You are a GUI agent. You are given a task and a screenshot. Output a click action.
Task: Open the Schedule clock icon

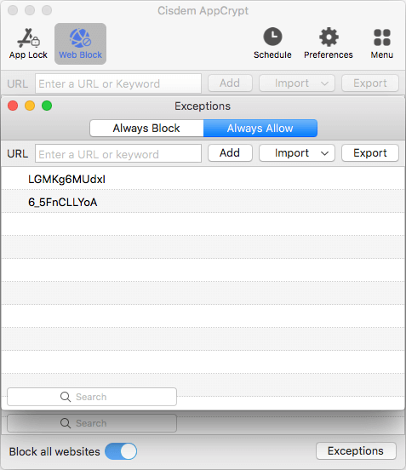click(x=272, y=37)
